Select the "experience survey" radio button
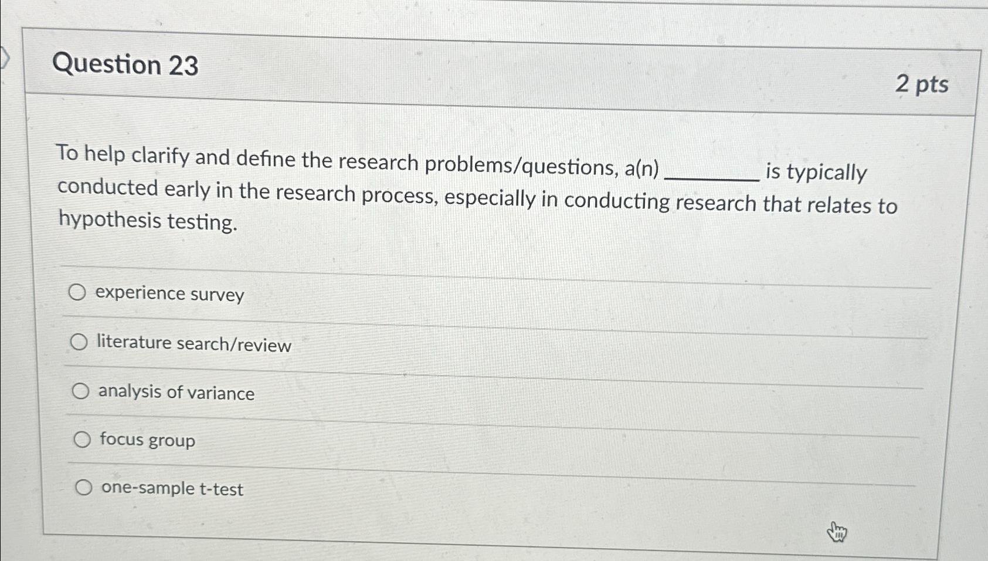The width and height of the screenshot is (988, 561). pyautogui.click(x=79, y=292)
